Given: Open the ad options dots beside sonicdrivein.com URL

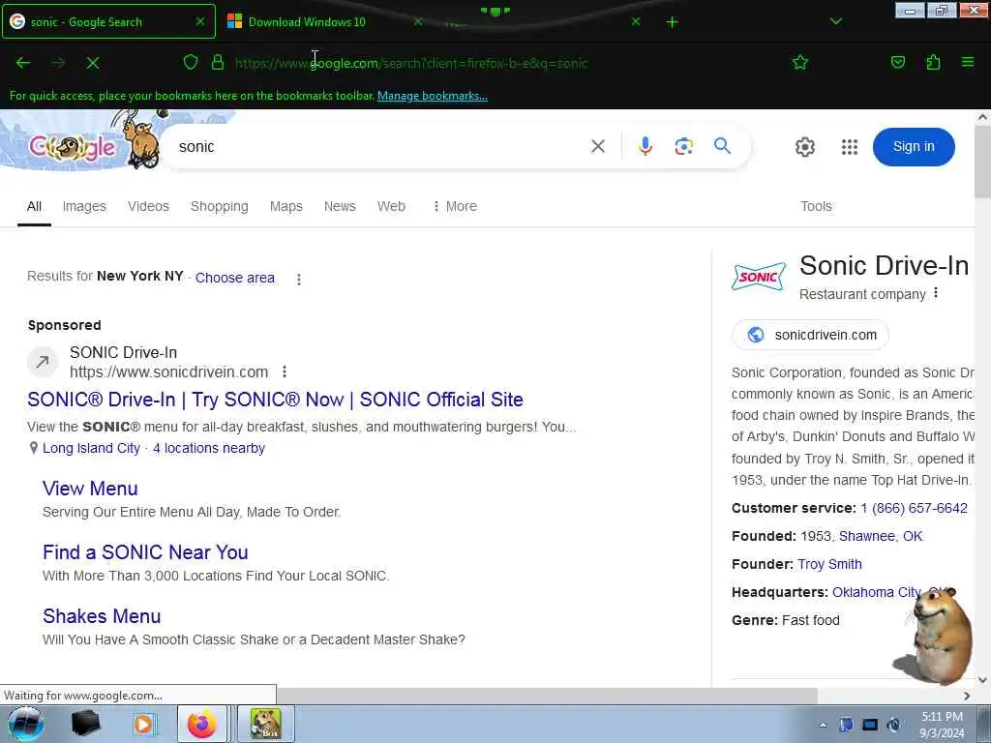Looking at the screenshot, I should click(285, 371).
